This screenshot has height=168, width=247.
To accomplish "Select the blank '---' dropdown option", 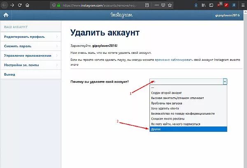I will [x=188, y=87].
